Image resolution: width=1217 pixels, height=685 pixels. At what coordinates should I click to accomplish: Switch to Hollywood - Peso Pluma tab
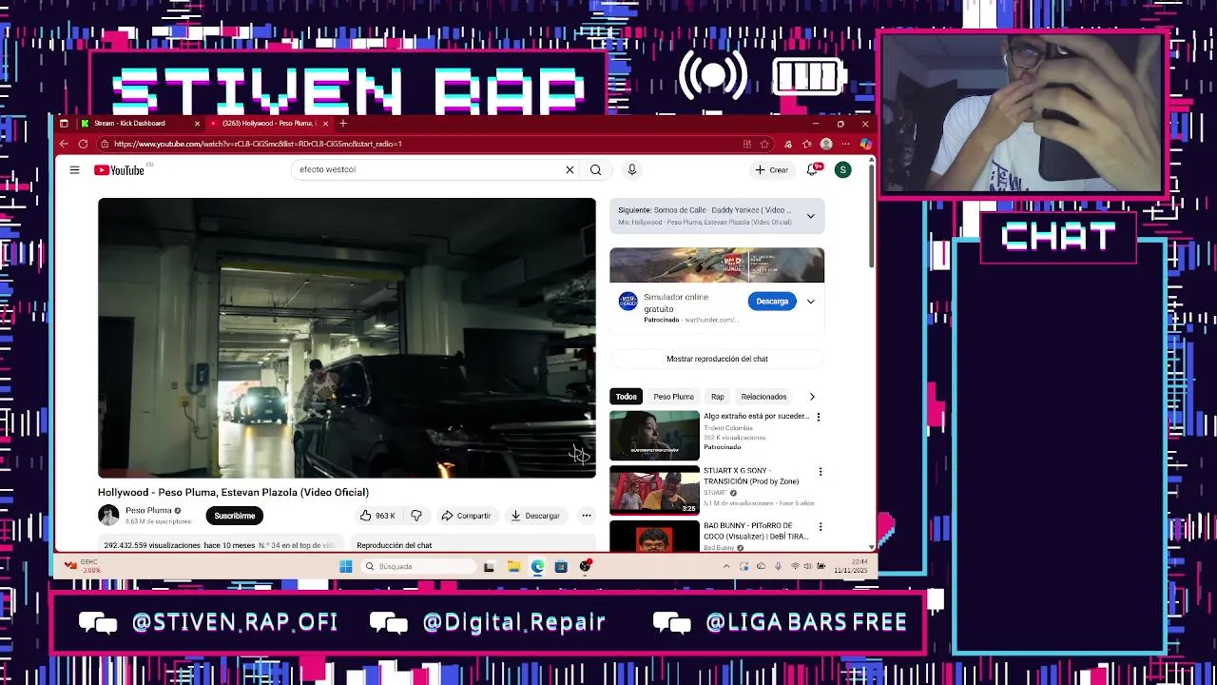(269, 124)
